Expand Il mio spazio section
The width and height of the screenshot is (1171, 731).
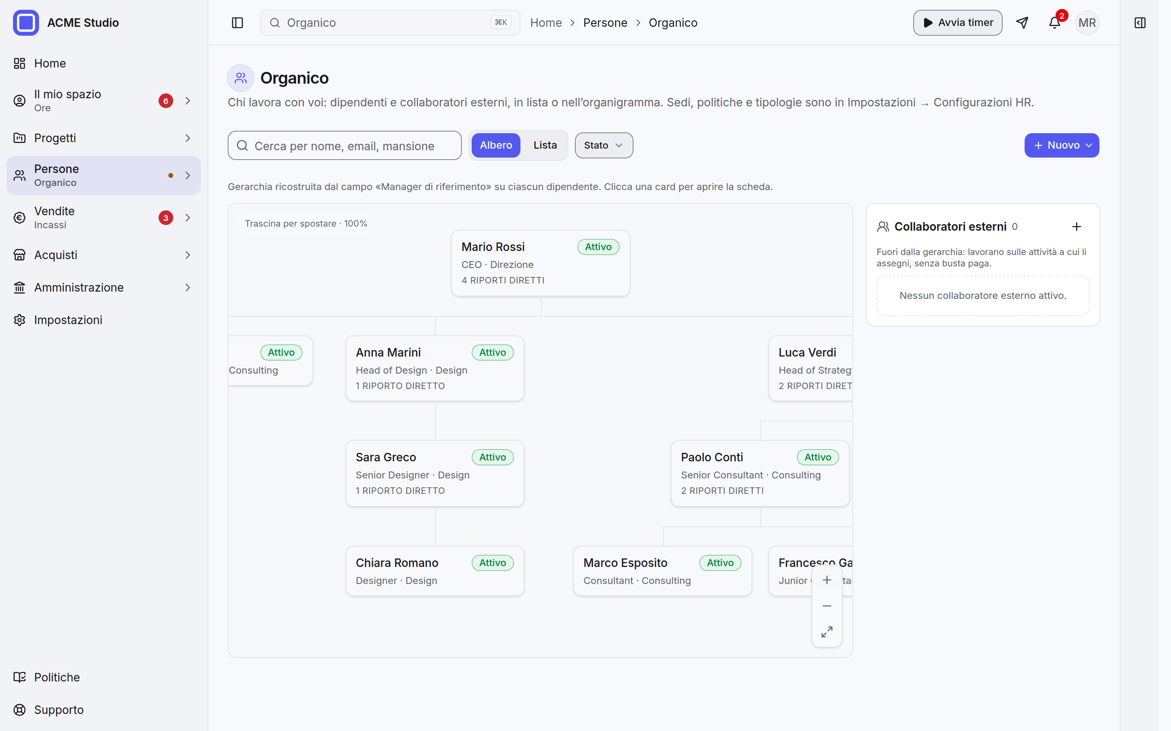point(188,101)
